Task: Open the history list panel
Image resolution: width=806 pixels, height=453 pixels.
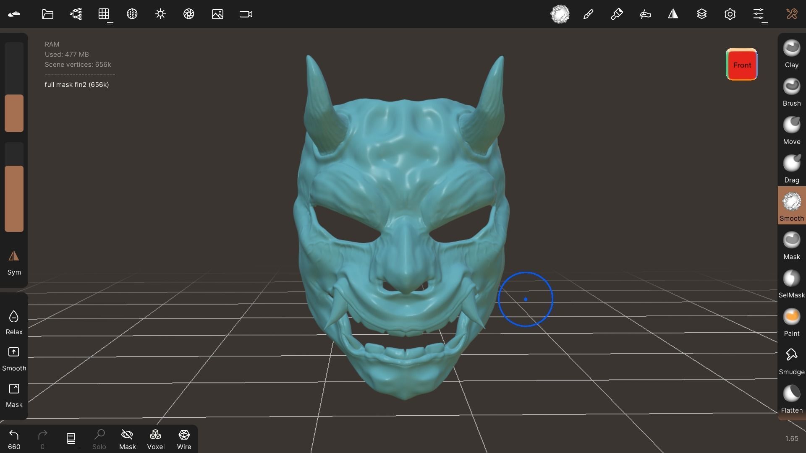Action: coord(71,439)
